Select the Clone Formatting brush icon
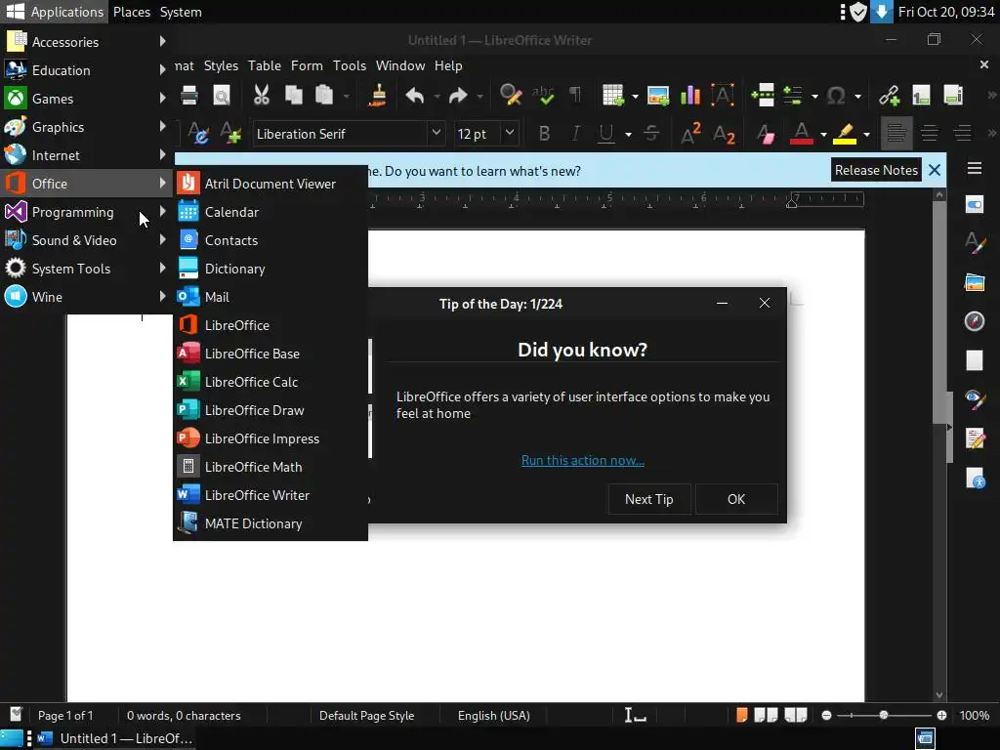 tap(378, 96)
